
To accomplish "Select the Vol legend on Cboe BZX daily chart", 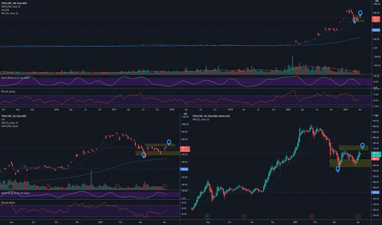I will [x=3, y=119].
